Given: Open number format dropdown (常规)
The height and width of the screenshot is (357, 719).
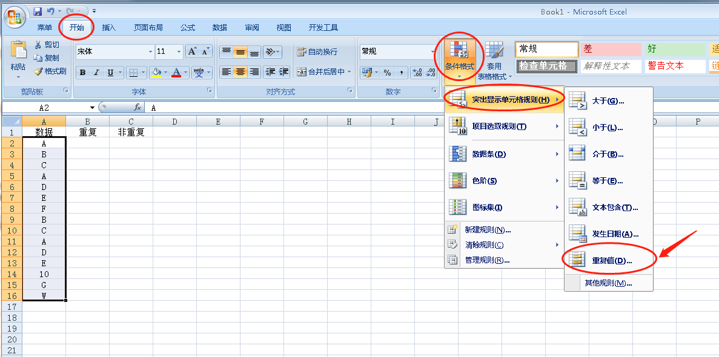Looking at the screenshot, I should click(433, 51).
